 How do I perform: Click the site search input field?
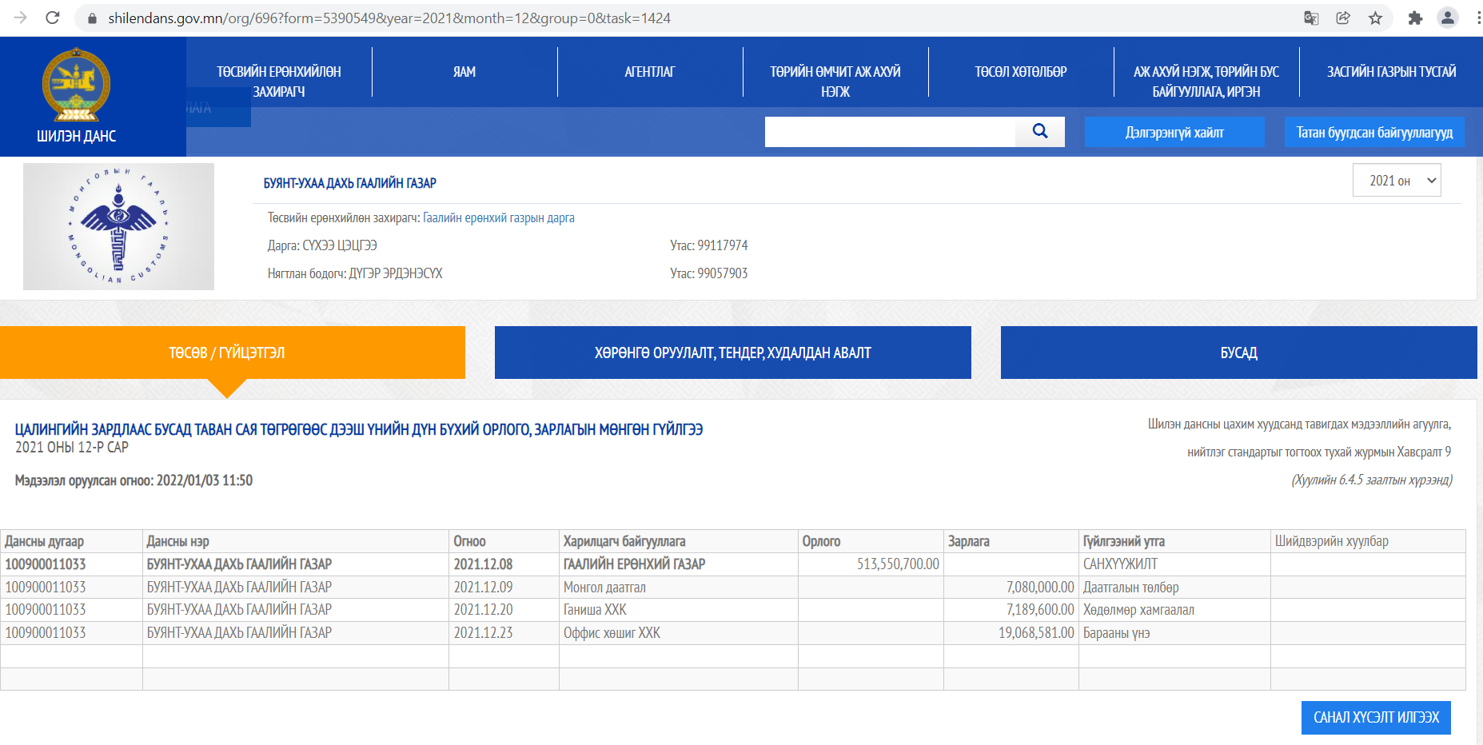pos(889,132)
